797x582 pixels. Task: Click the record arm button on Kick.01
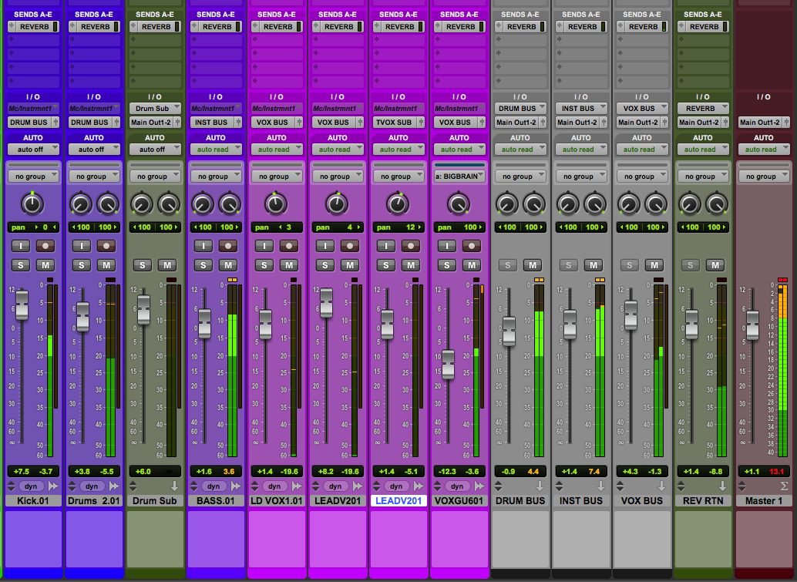pos(45,246)
